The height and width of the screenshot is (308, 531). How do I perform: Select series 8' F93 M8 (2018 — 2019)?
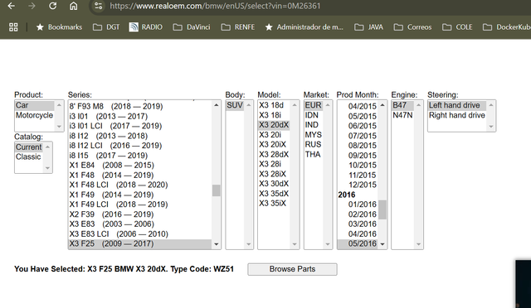140,106
